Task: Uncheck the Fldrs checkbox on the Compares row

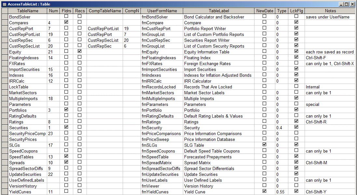Action: click(66, 23)
